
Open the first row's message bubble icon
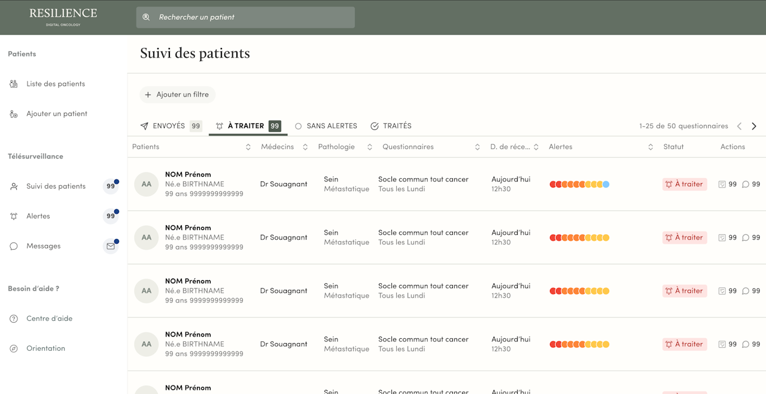coord(746,184)
